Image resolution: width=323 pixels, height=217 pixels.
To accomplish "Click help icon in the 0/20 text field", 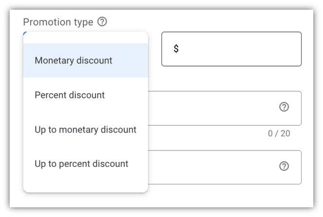I will click(x=284, y=107).
